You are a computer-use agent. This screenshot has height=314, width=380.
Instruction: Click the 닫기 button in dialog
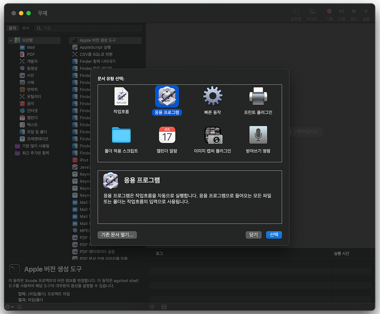pos(254,235)
